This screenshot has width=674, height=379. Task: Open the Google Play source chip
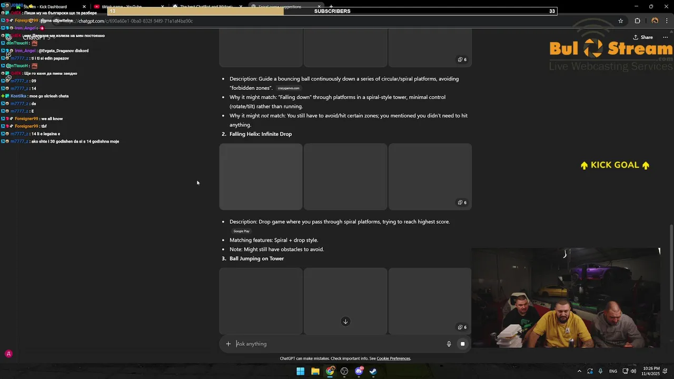click(242, 231)
